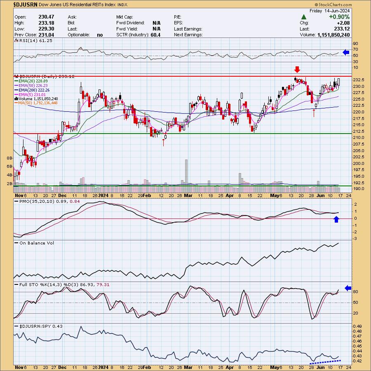Click the EPS label
The width and height of the screenshot is (371, 371).
[x=178, y=23]
